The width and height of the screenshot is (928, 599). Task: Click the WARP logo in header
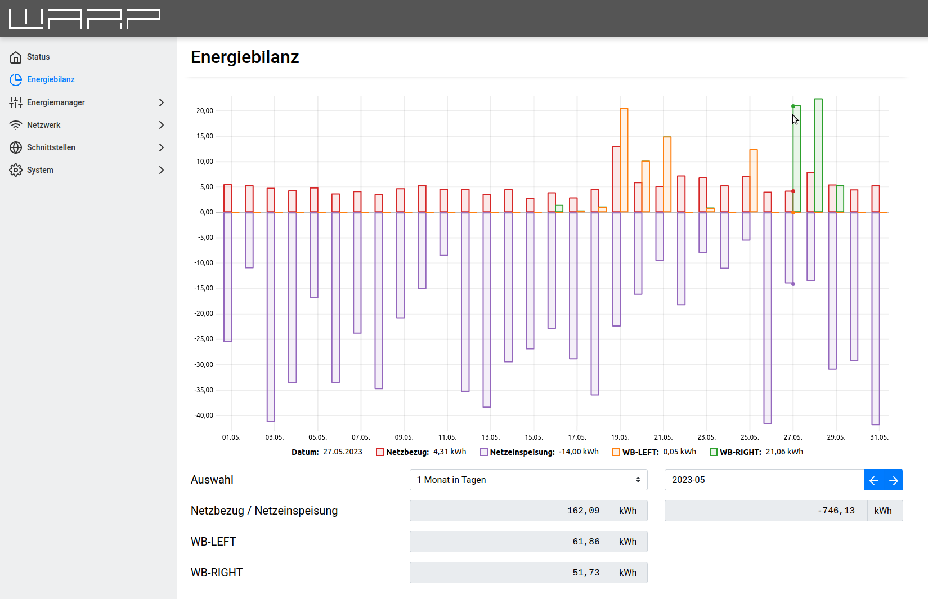pyautogui.click(x=84, y=19)
